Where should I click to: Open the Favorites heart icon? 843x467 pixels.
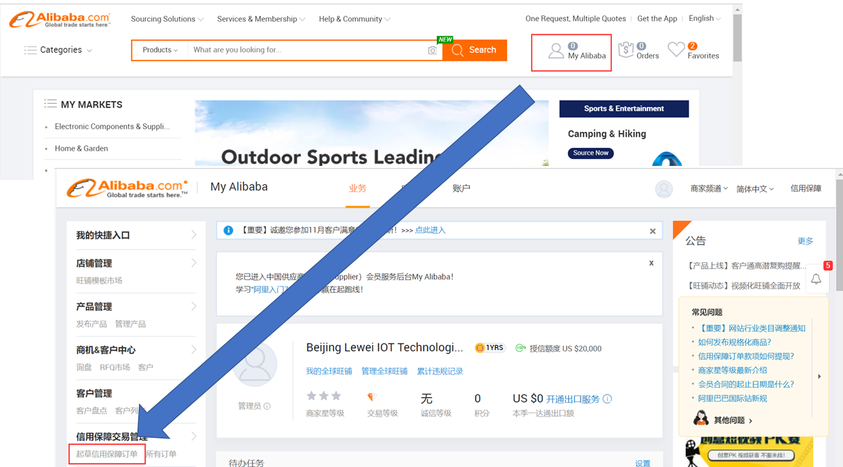pyautogui.click(x=676, y=49)
